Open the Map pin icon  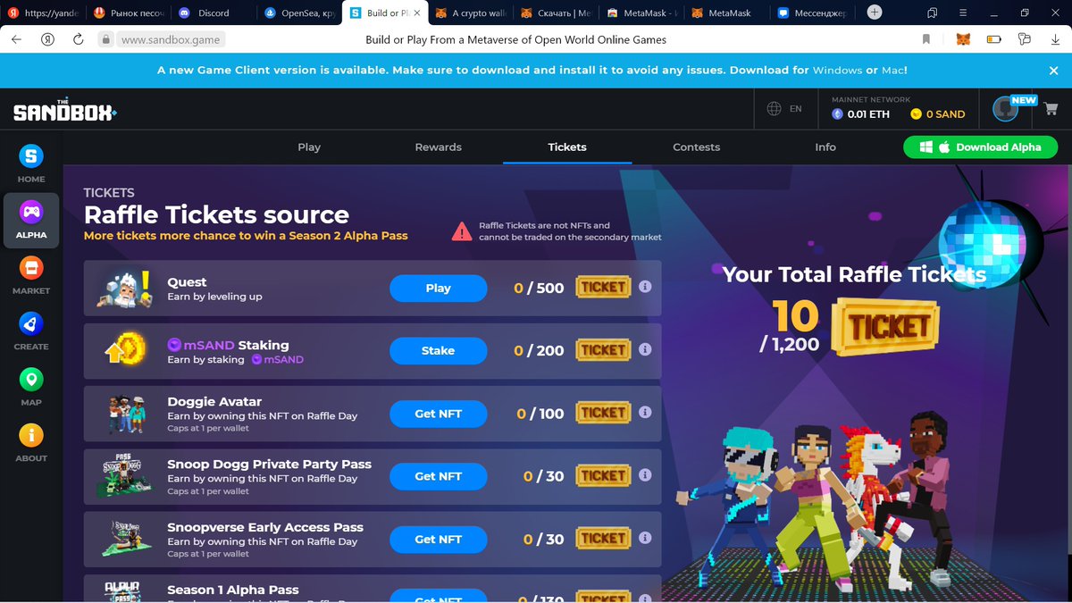(x=31, y=380)
